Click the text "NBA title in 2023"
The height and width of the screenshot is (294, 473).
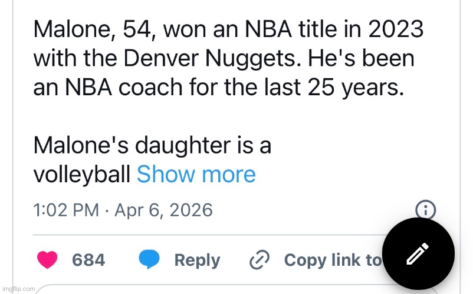(333, 29)
